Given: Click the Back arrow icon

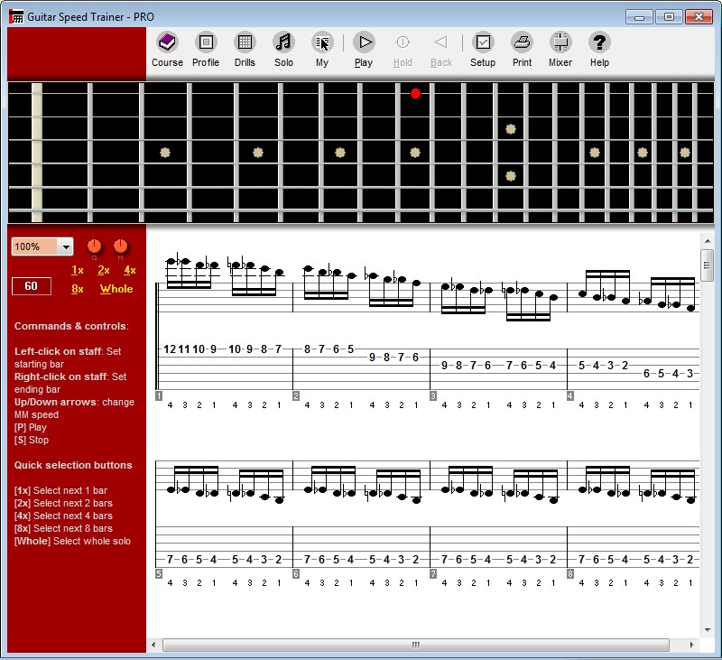Looking at the screenshot, I should pos(441,42).
